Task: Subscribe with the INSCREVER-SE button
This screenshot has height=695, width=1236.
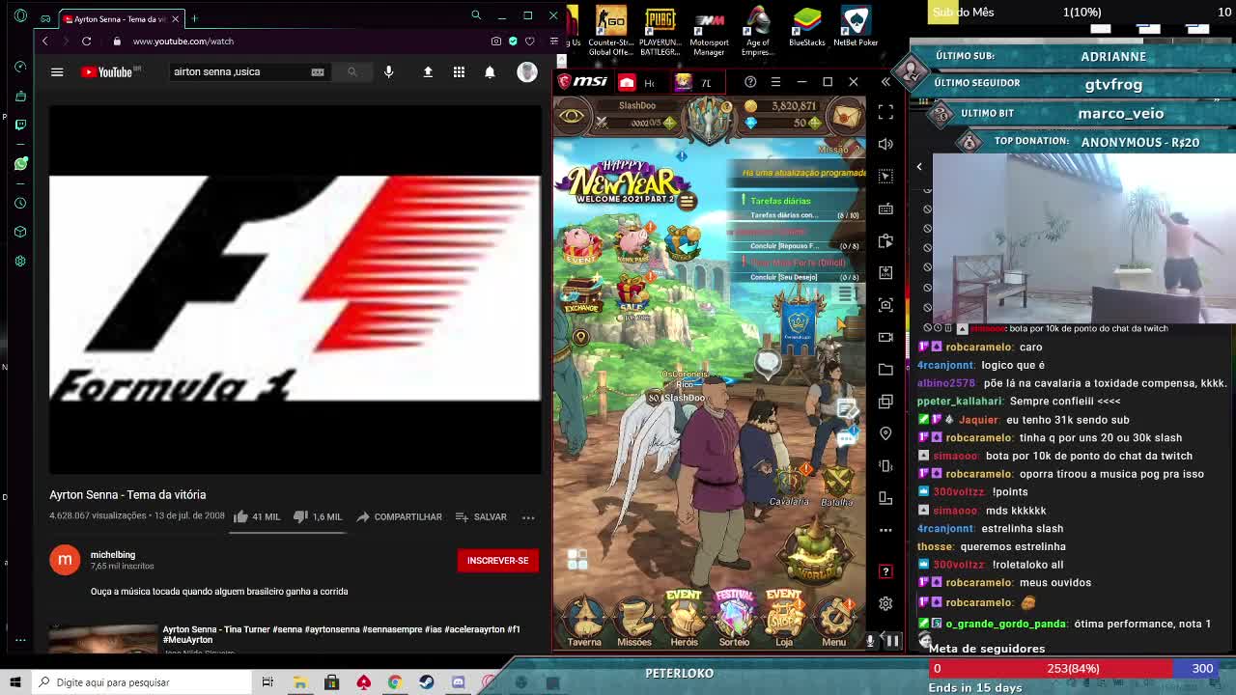Action: pos(498,560)
